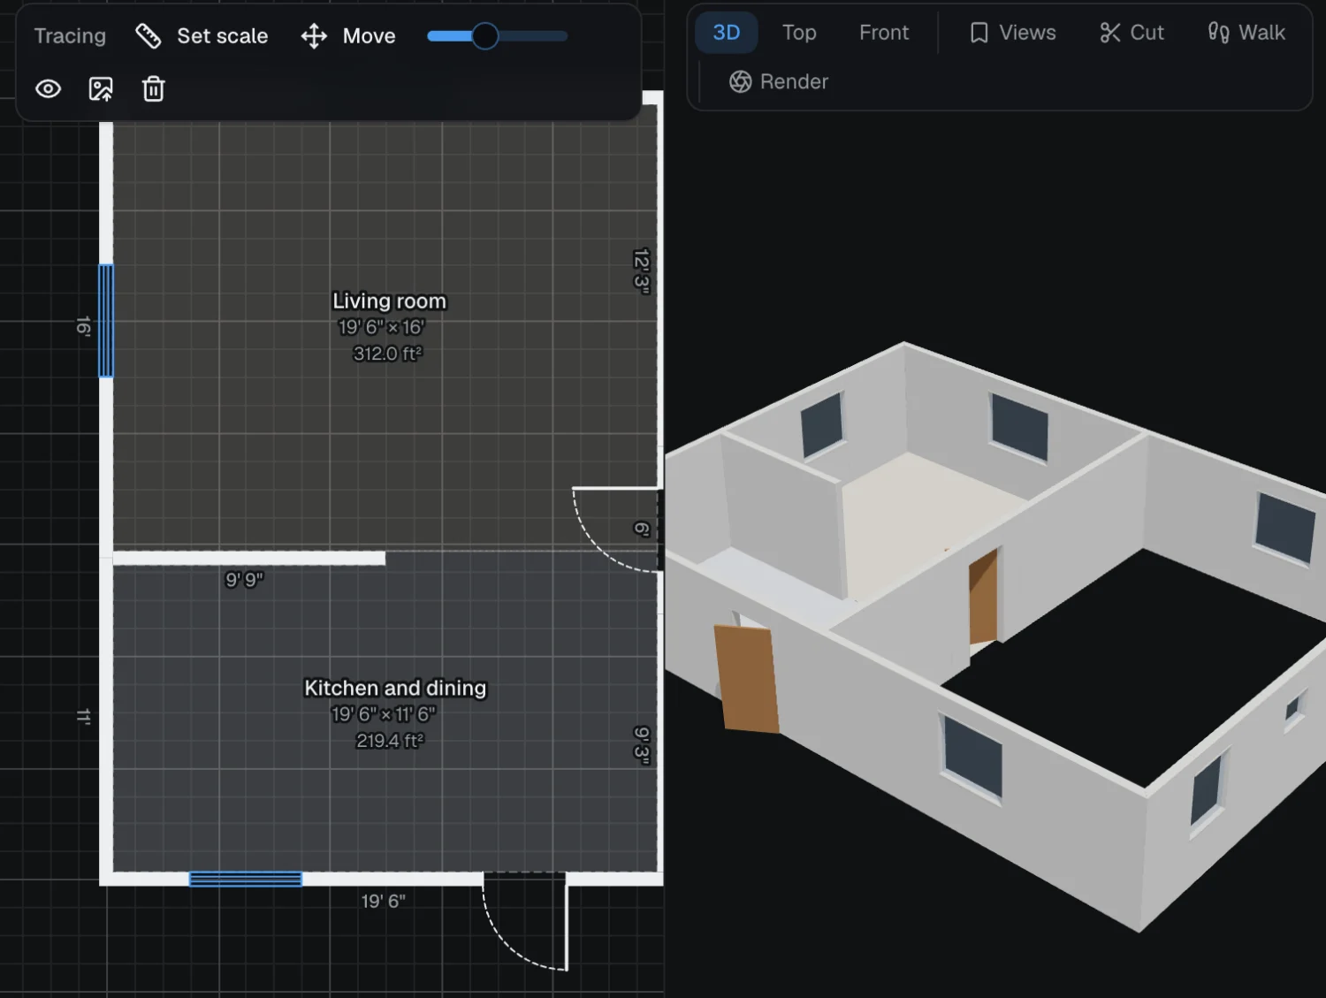Click the brown front door in 3D view
1326x998 pixels.
click(x=747, y=678)
